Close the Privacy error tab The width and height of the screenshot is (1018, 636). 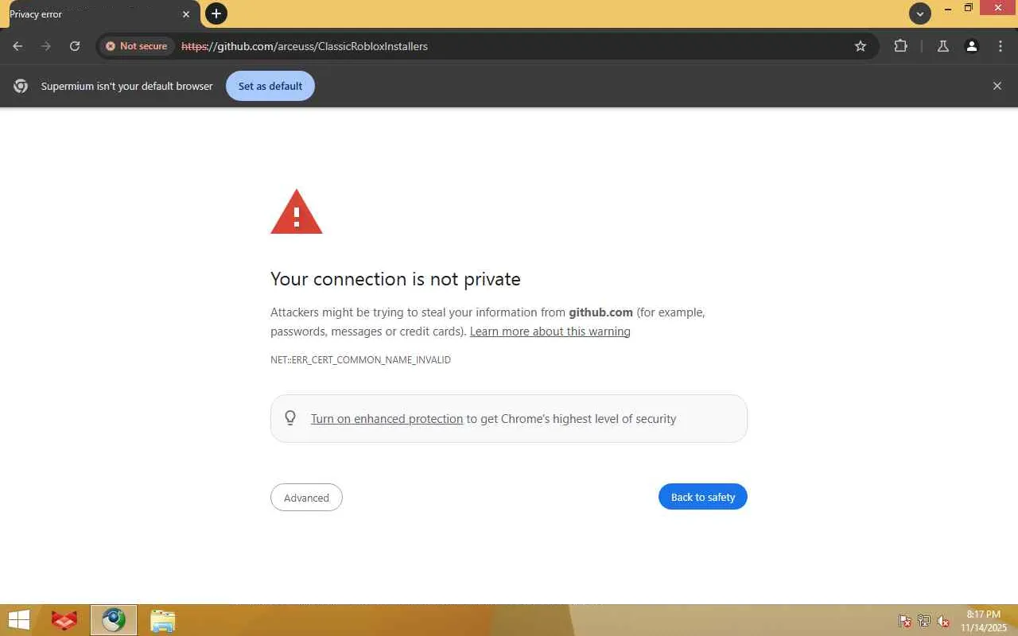click(186, 14)
